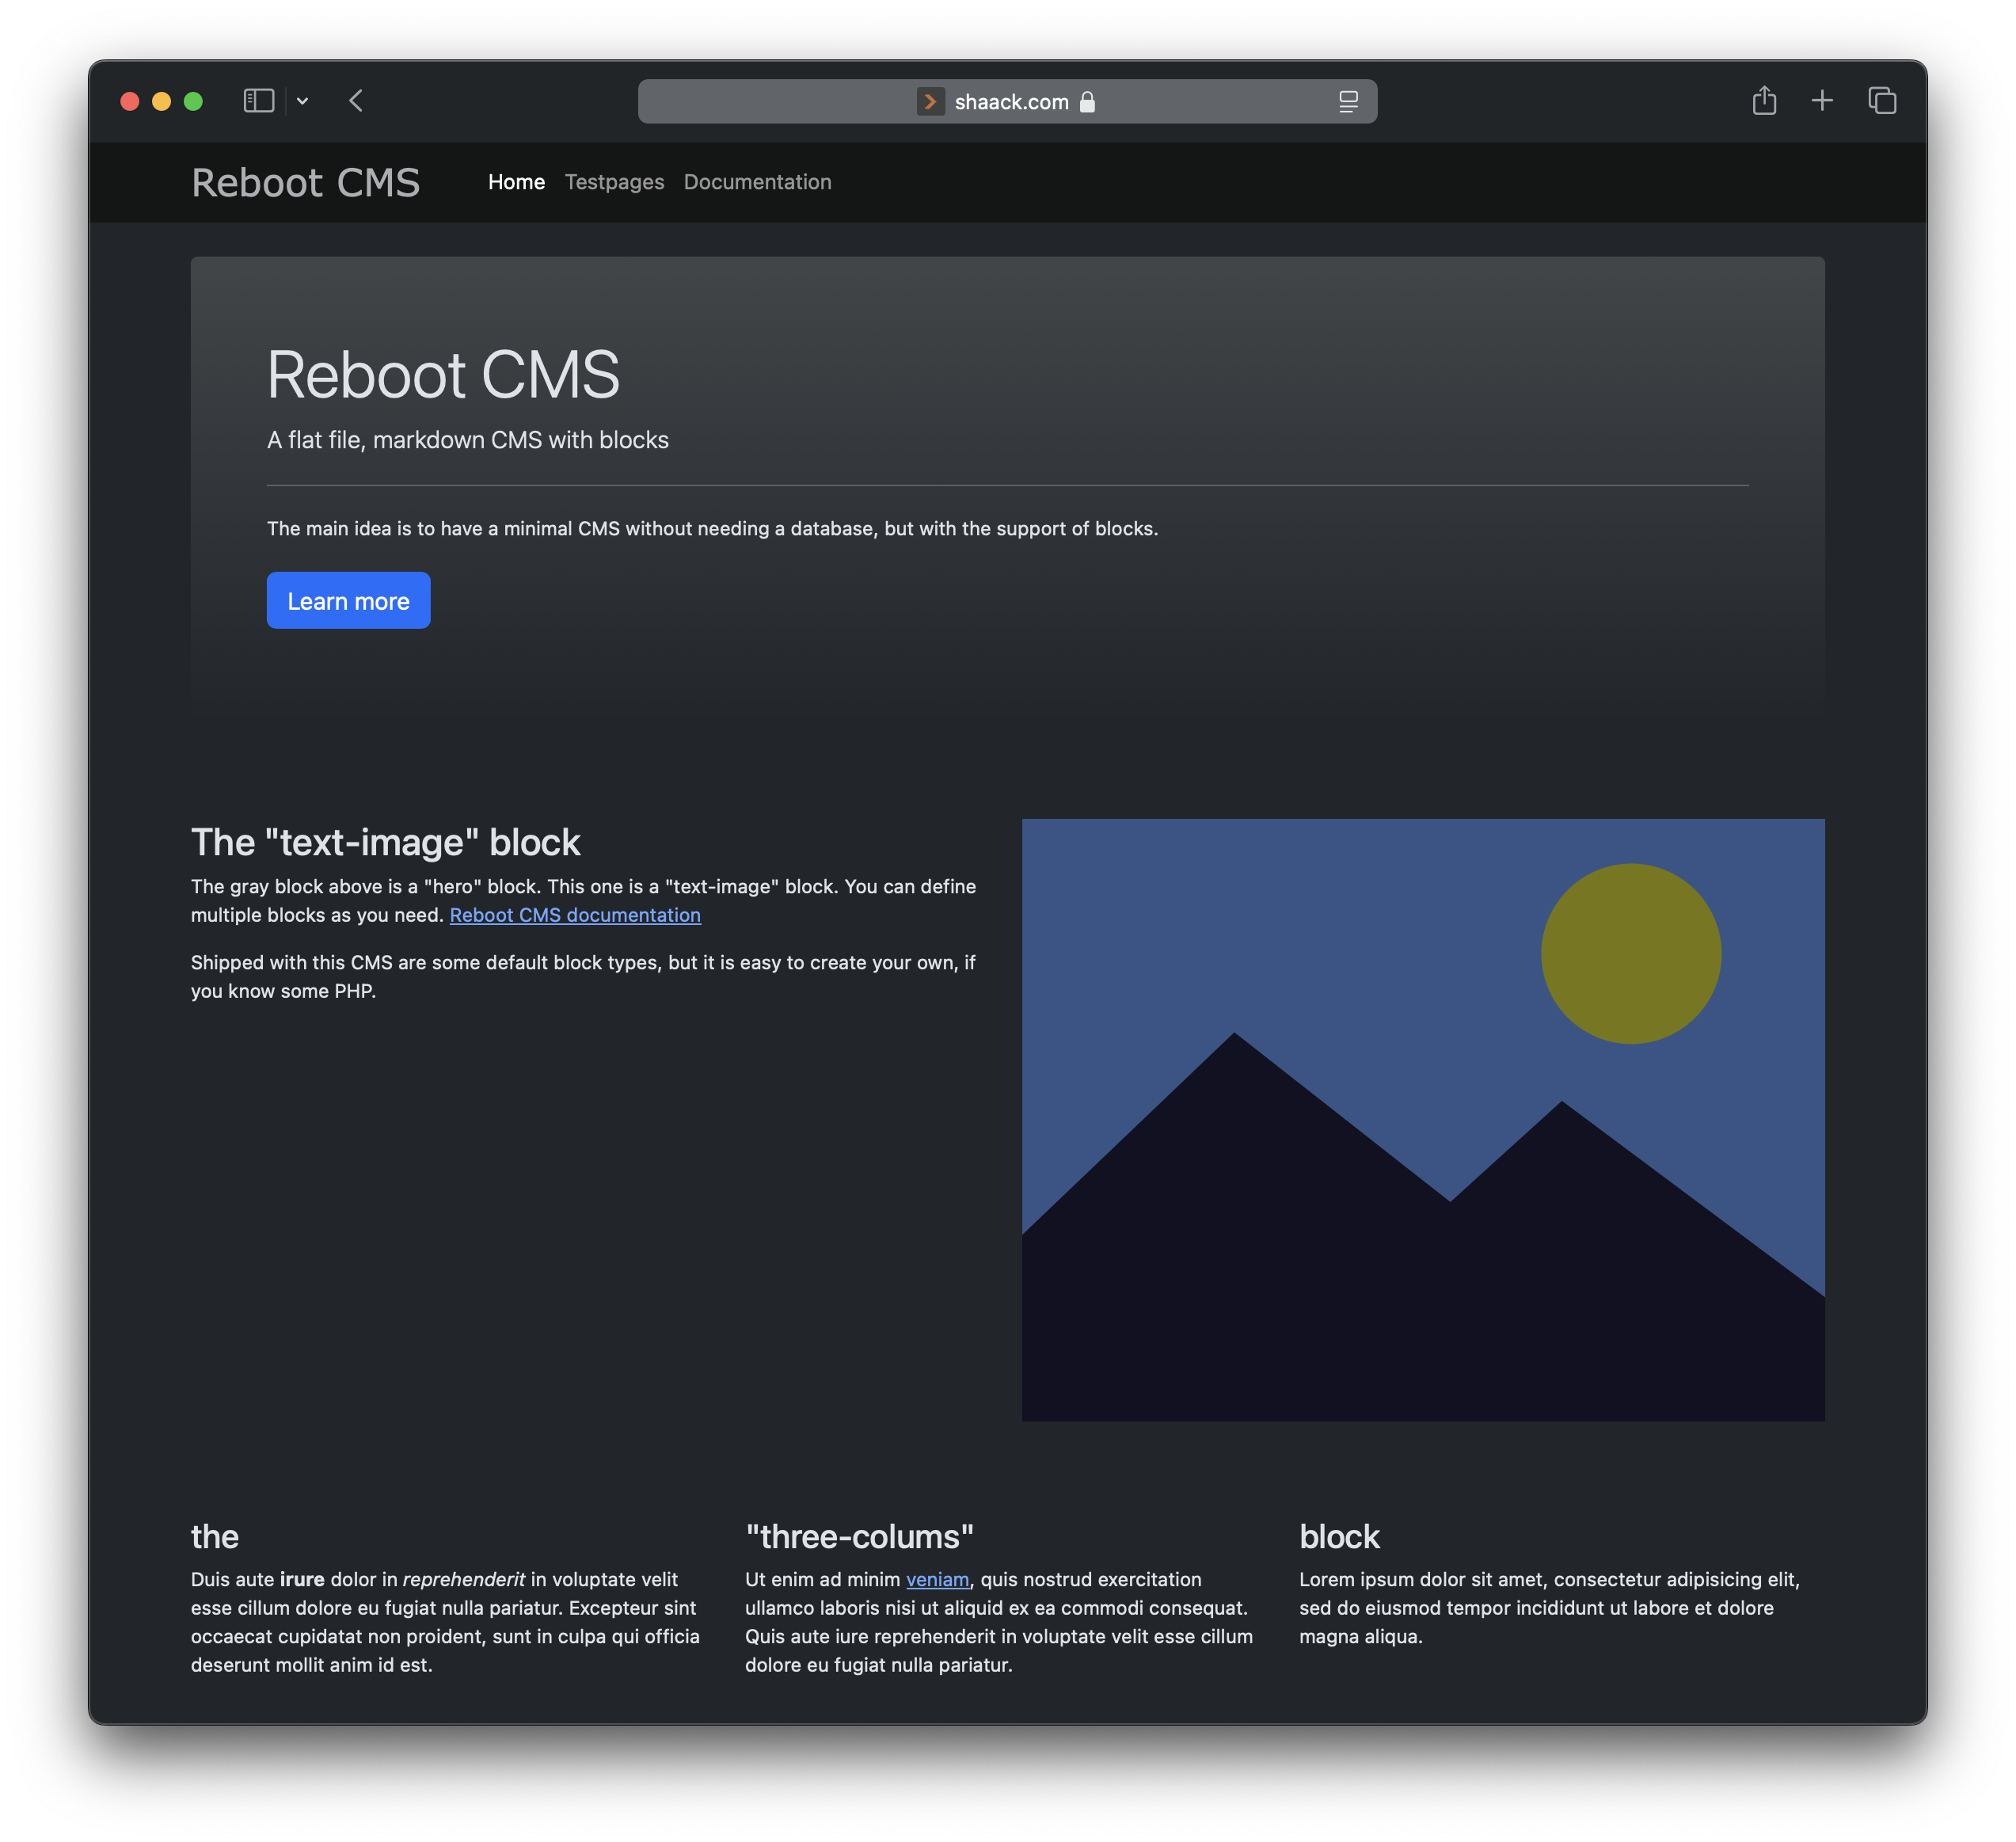
Task: Click the green fullscreen window button
Action: (193, 101)
